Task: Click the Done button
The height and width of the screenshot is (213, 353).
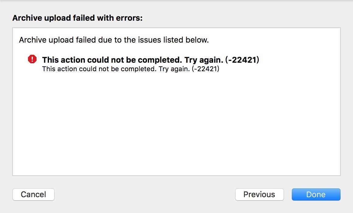Action: (x=316, y=194)
